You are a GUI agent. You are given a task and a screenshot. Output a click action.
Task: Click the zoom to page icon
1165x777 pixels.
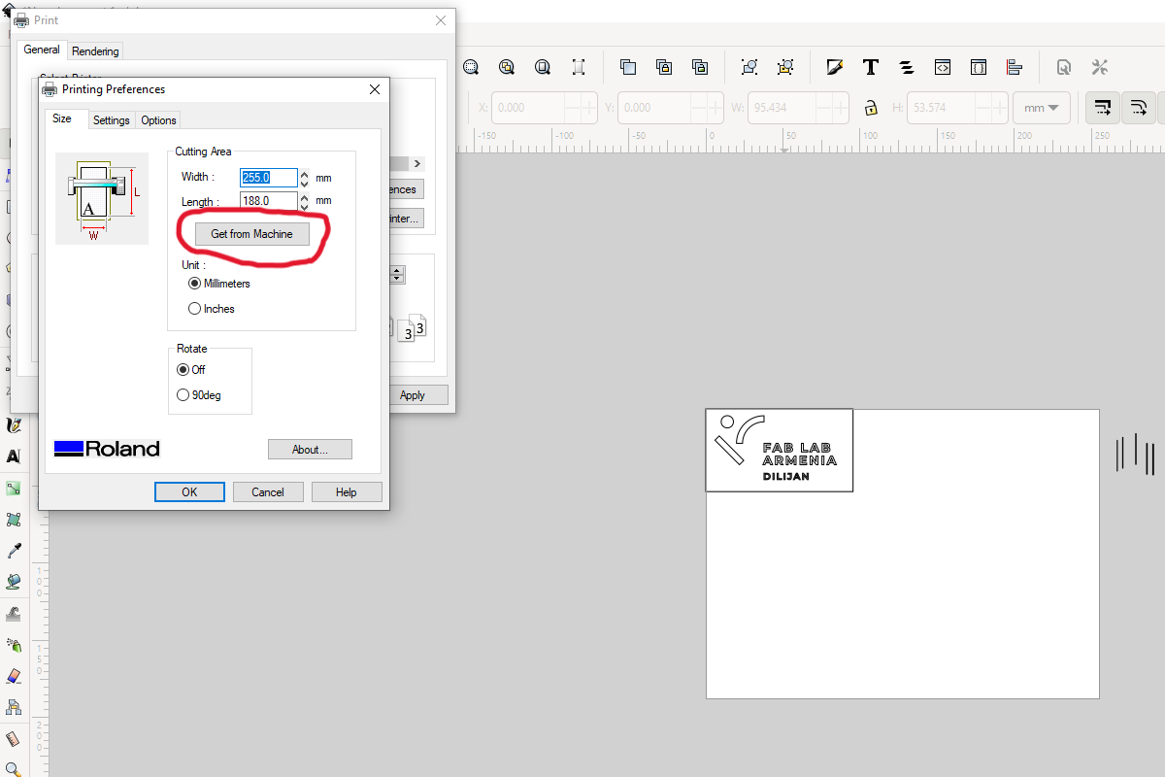[543, 67]
